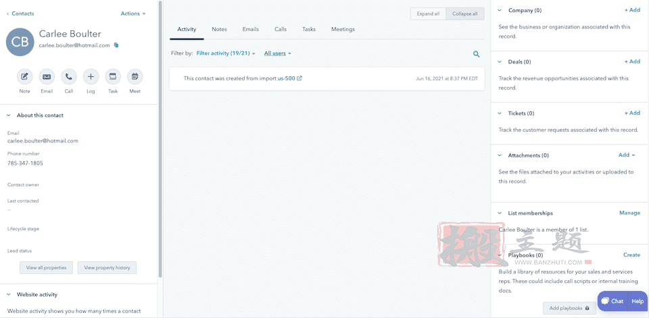Screen dimensions: 649x318
Task: Add a Company association
Action: pyautogui.click(x=632, y=10)
